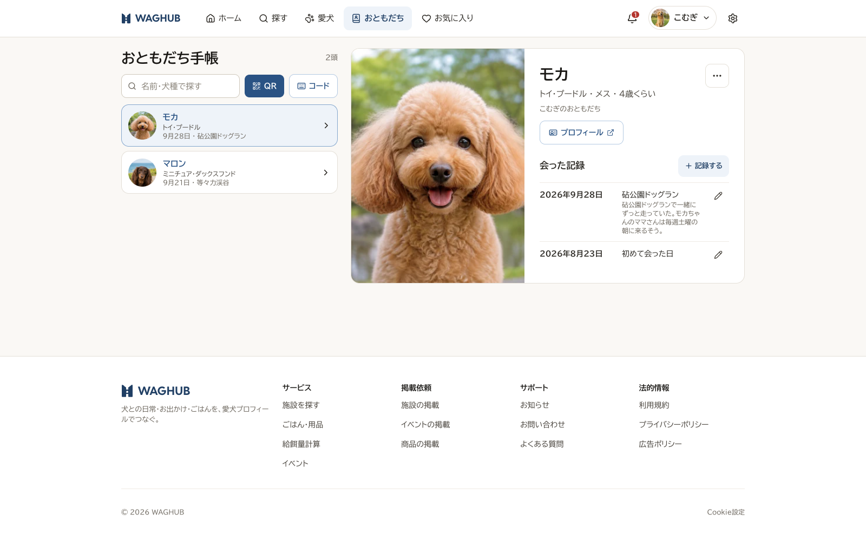Open the ごはん・用品 footer link
This screenshot has width=866, height=541.
click(x=303, y=425)
